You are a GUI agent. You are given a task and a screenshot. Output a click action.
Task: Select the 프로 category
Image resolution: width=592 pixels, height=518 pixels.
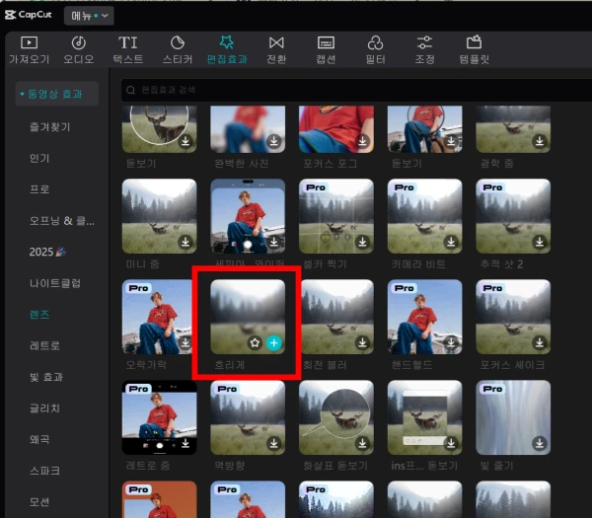tap(39, 189)
